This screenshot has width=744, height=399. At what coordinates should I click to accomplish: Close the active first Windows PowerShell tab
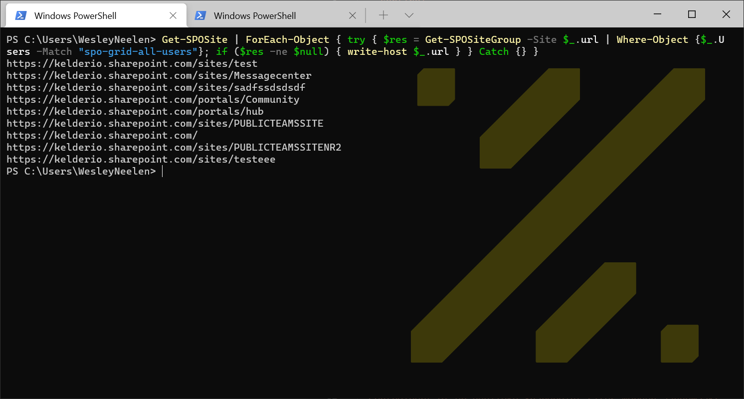tap(173, 15)
